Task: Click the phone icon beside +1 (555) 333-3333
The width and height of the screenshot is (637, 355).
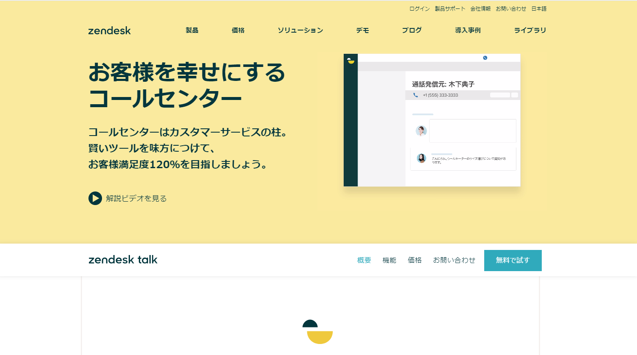Action: click(x=415, y=95)
